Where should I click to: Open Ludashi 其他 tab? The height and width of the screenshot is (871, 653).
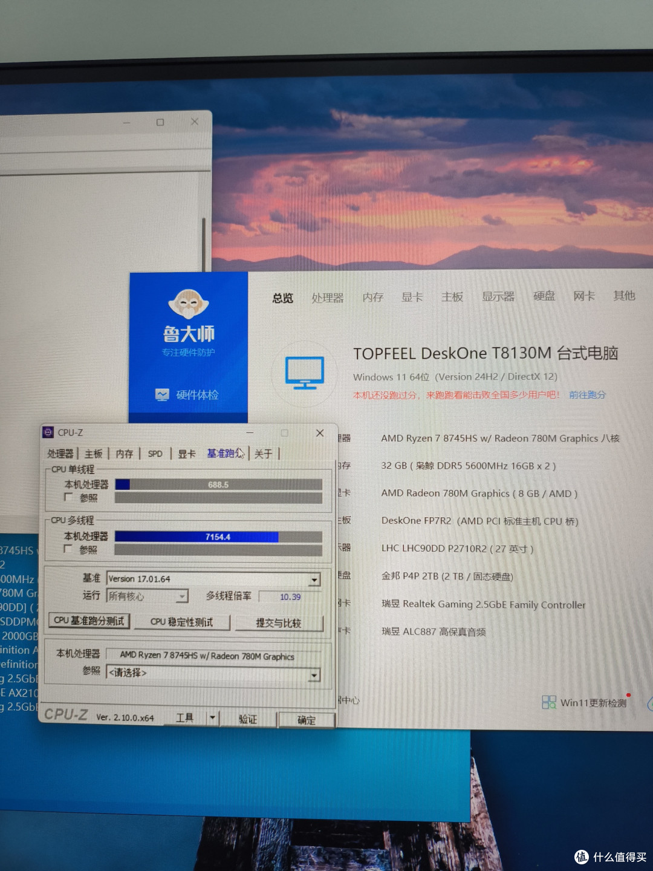tap(624, 295)
